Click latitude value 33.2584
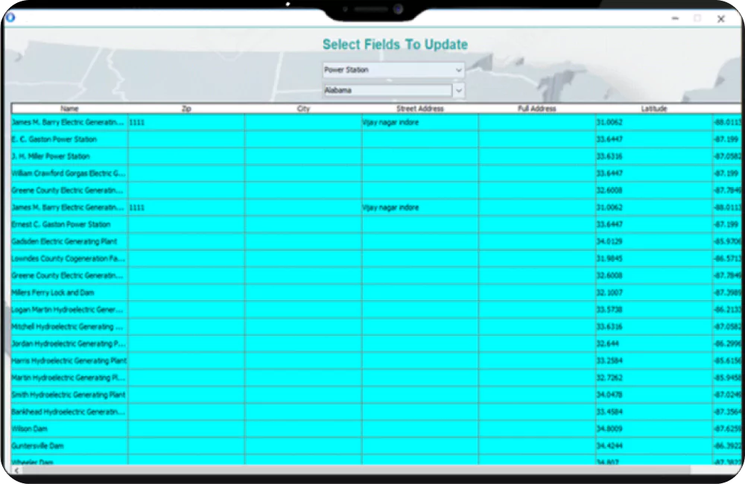The width and height of the screenshot is (745, 484). (x=609, y=360)
